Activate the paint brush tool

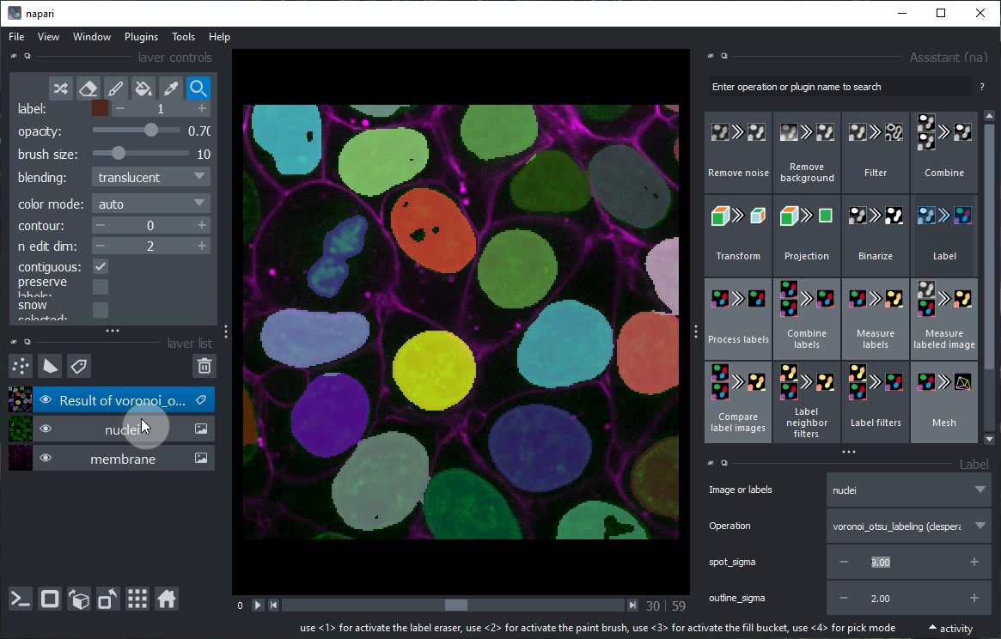tap(115, 88)
